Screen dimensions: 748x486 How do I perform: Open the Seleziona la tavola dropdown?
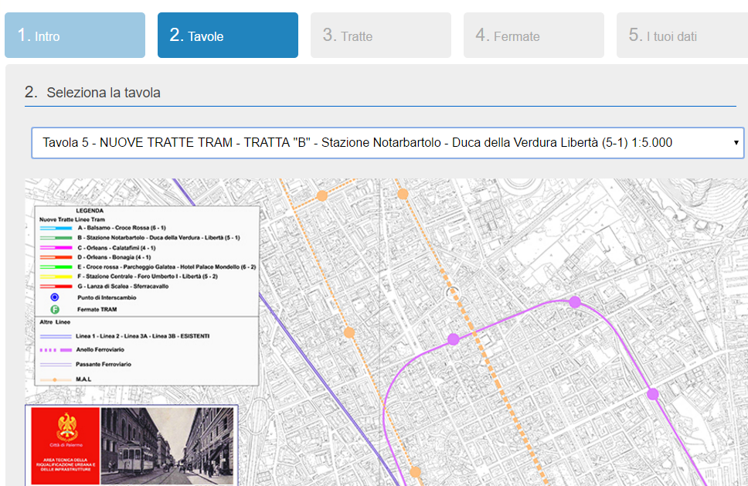[x=387, y=143]
